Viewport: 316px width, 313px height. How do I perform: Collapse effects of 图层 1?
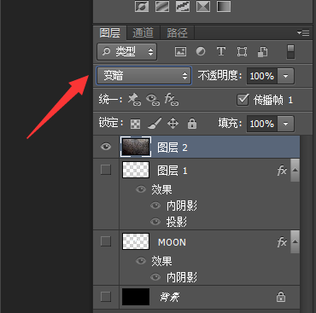[x=295, y=170]
